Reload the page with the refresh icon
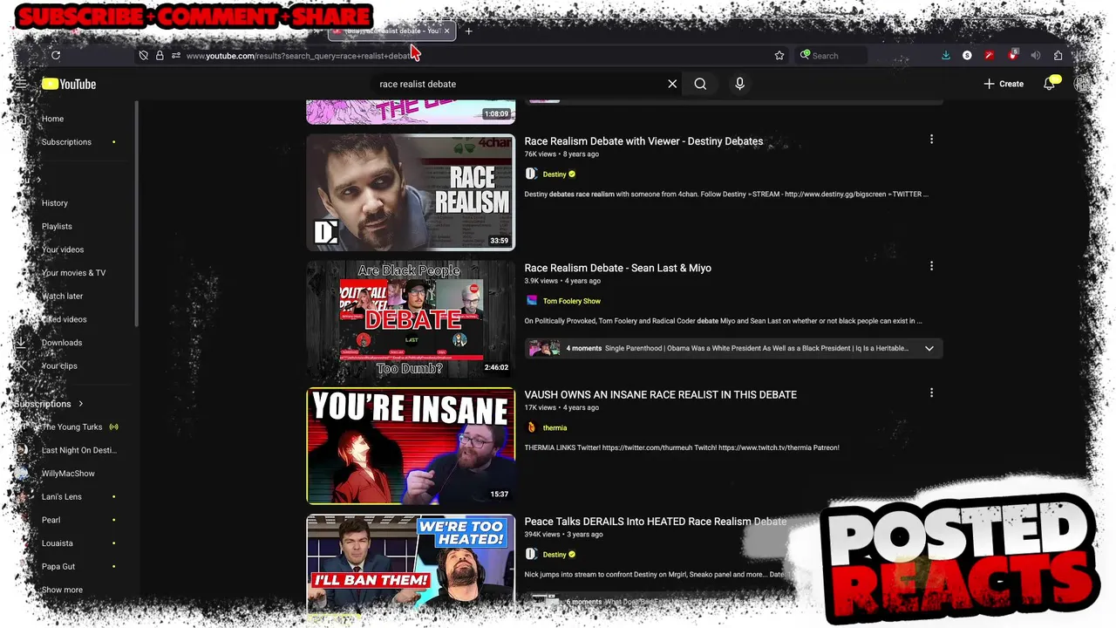The height and width of the screenshot is (628, 1116). (56, 55)
